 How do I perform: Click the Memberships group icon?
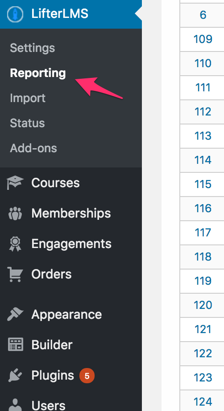15,214
